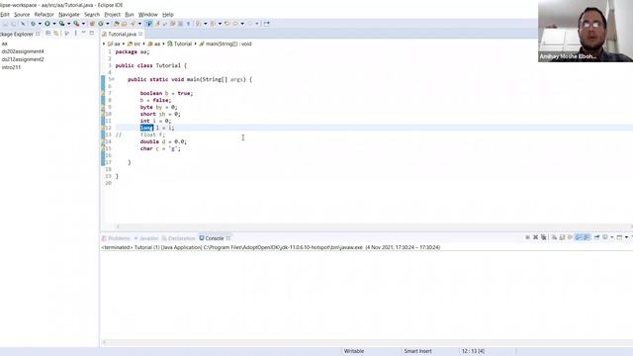Open the Display Selected Console dropdown arrow

click(612, 237)
